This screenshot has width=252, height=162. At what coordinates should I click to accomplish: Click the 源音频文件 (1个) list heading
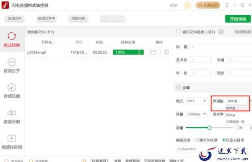pos(41,32)
